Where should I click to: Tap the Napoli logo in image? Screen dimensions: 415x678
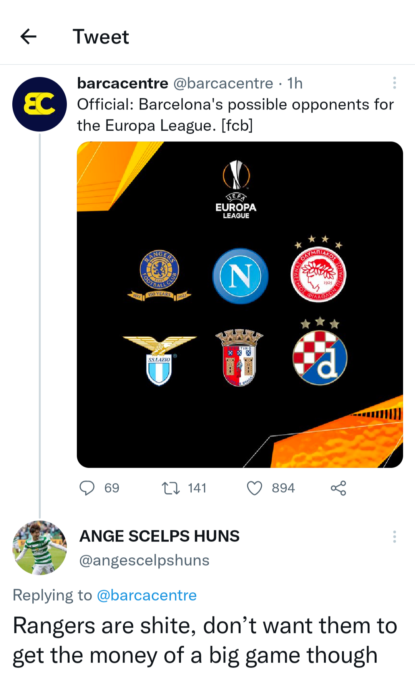241,276
